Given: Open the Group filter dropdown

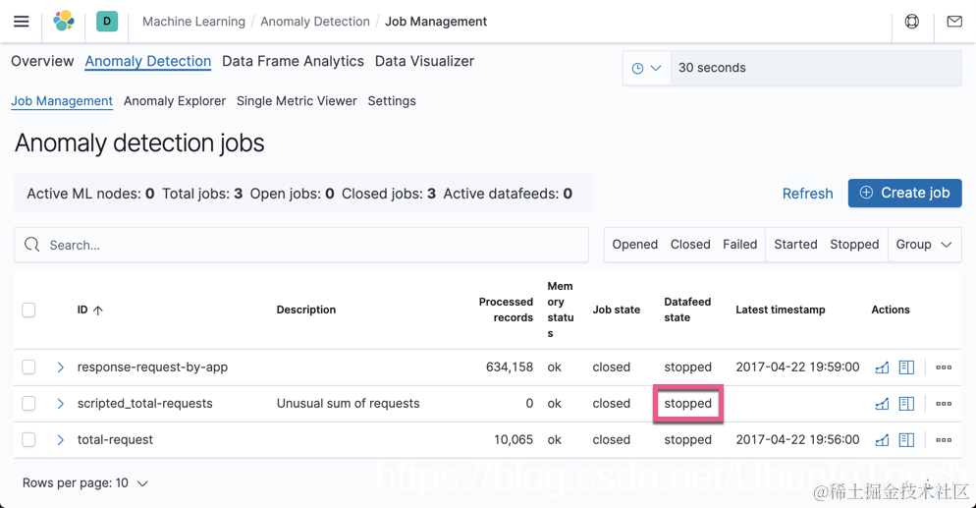Looking at the screenshot, I should [x=923, y=245].
